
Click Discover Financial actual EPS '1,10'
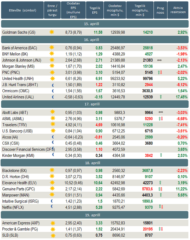tap(99, 149)
